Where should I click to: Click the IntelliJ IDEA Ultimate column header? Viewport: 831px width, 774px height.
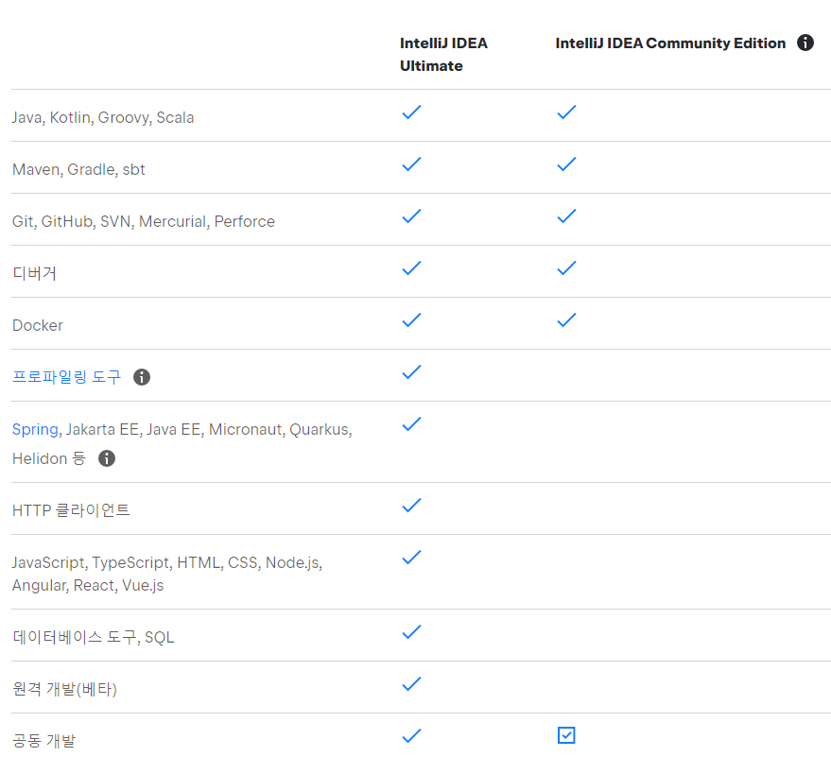pos(443,54)
